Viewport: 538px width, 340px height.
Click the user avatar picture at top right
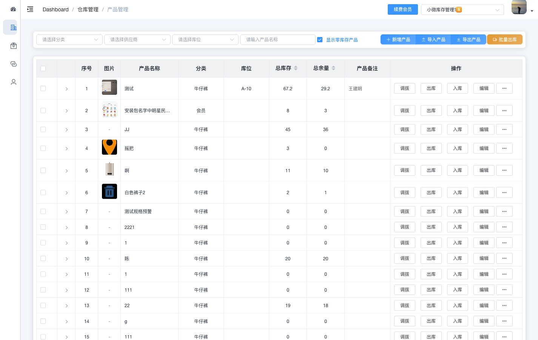coord(519,7)
